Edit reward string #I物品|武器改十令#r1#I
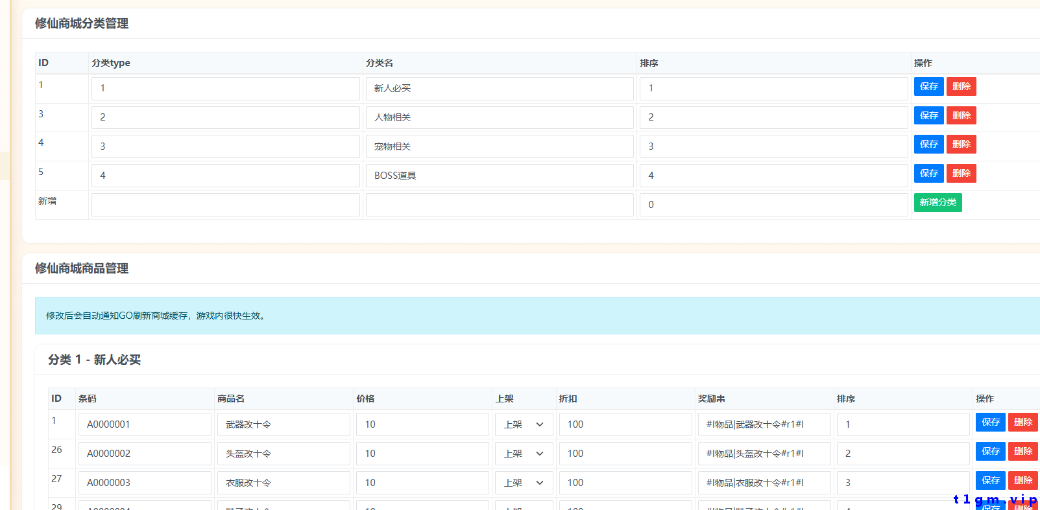Viewport: 1040px width, 510px height. point(764,424)
